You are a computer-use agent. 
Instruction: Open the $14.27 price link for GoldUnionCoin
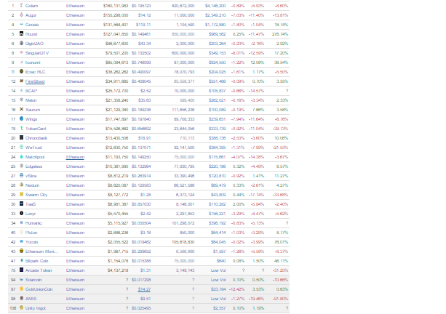[x=144, y=289]
